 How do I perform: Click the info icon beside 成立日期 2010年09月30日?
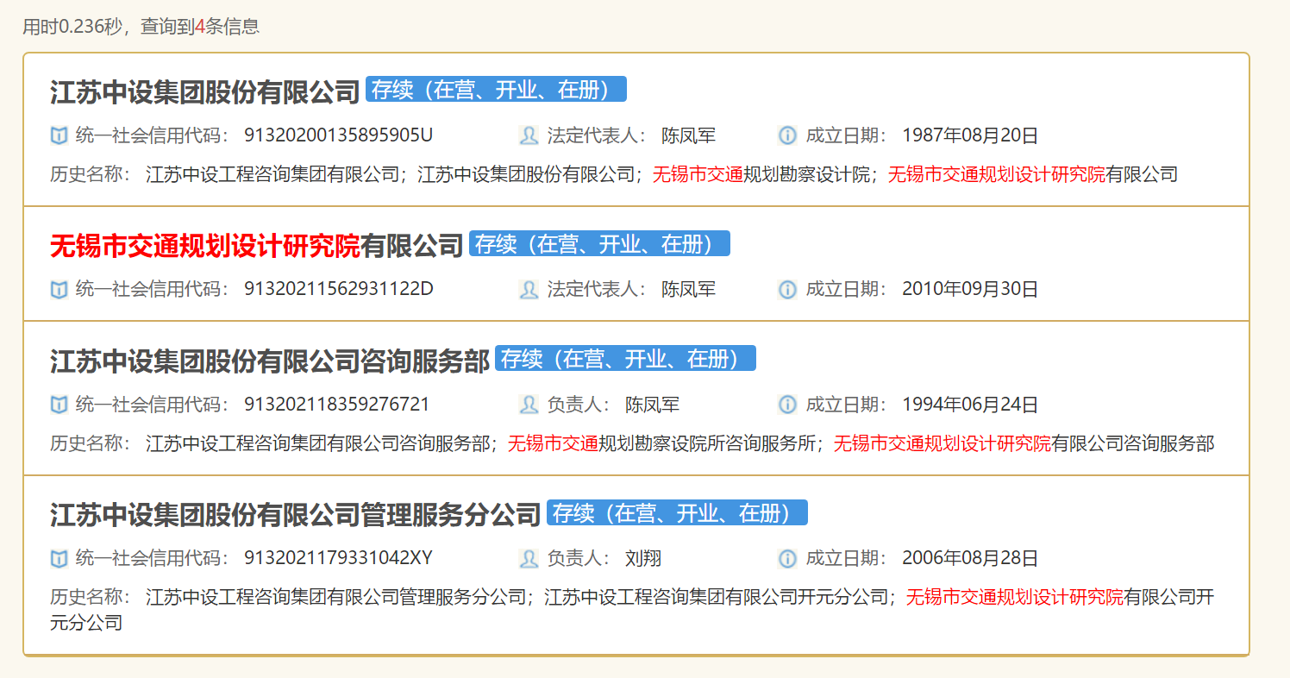(787, 289)
